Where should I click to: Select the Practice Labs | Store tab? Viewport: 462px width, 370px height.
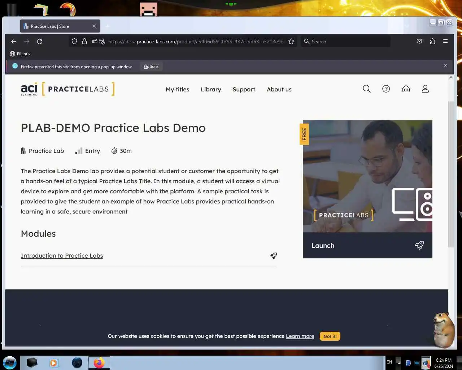tap(60, 26)
